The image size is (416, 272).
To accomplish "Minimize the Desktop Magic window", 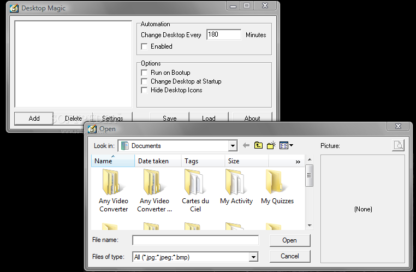I will coord(233,6).
